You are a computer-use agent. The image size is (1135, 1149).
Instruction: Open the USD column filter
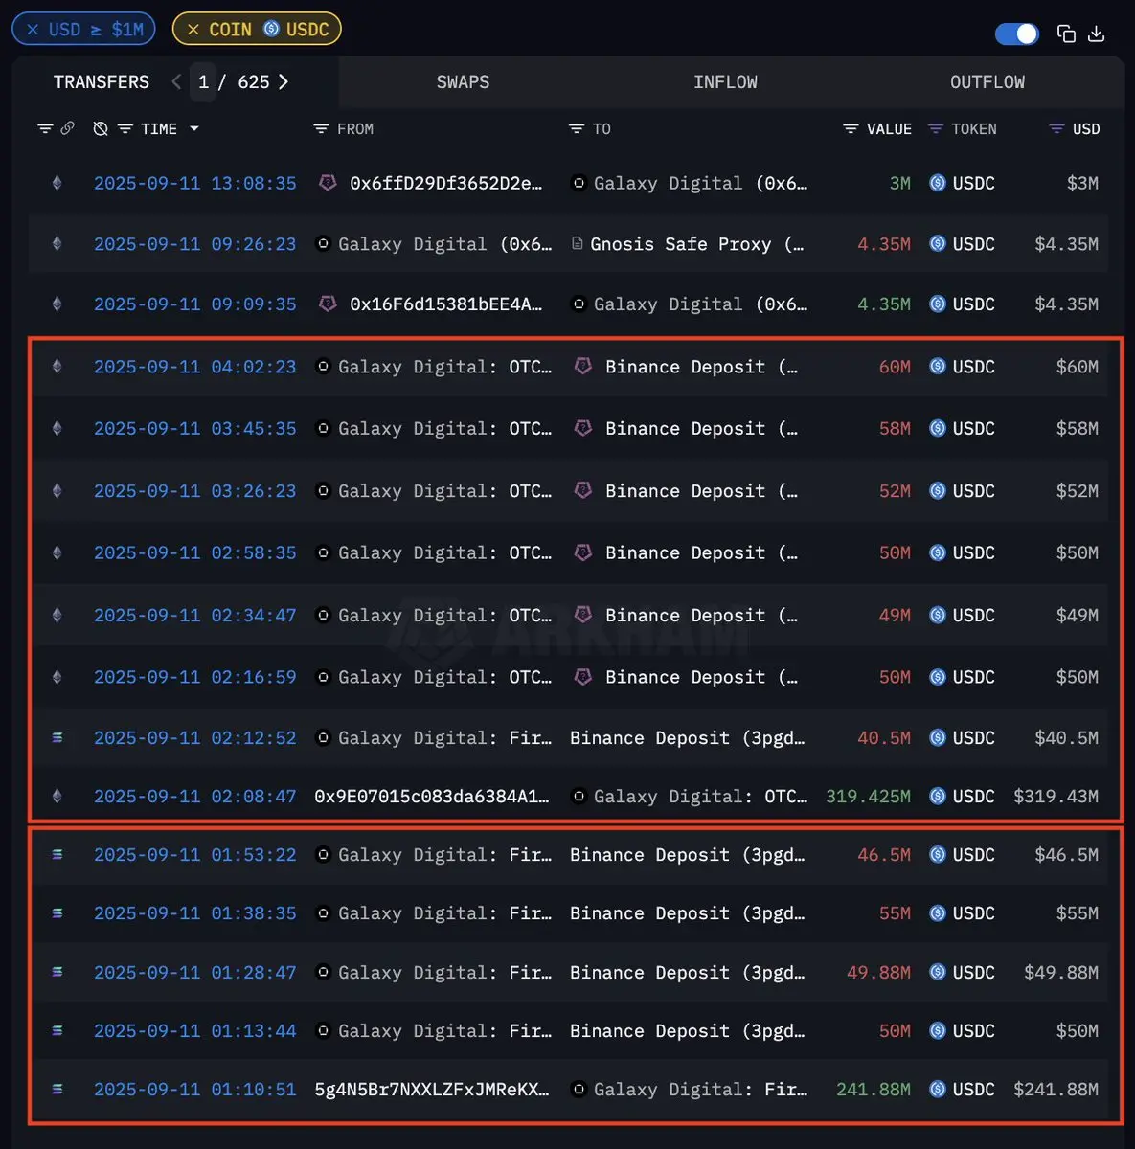click(1056, 128)
